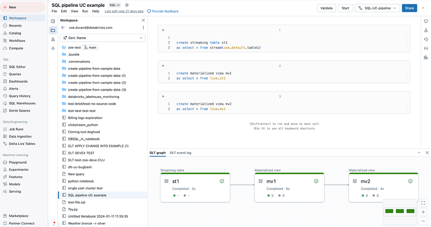Change the SQL language selector
The image size is (431, 227).
(115, 5)
